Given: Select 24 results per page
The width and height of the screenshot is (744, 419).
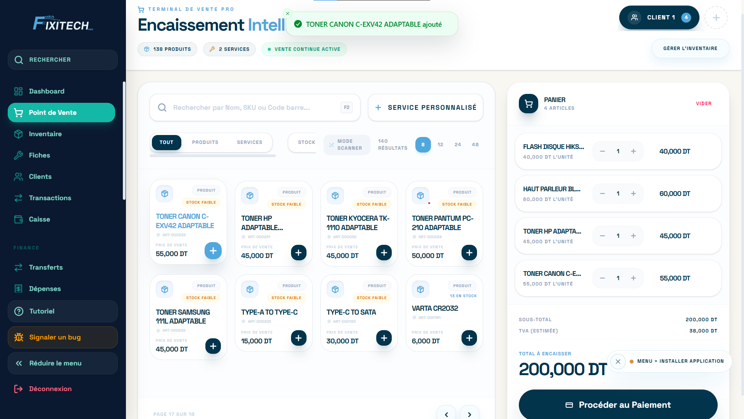Looking at the screenshot, I should [x=458, y=144].
